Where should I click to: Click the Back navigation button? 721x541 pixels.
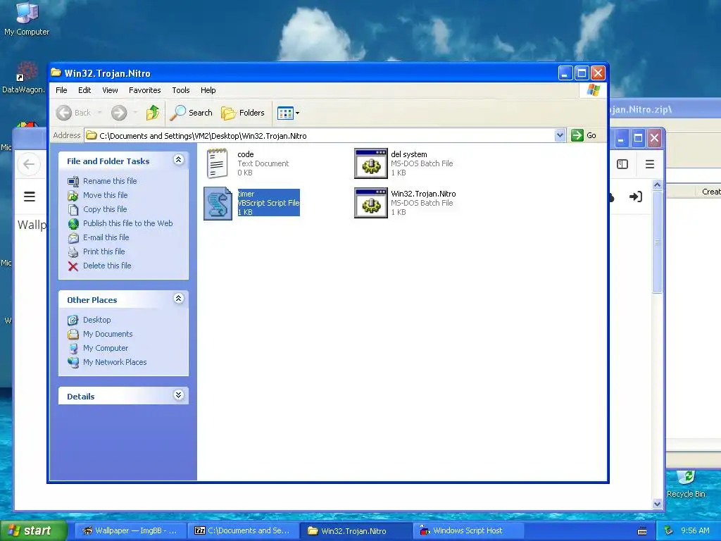click(74, 113)
